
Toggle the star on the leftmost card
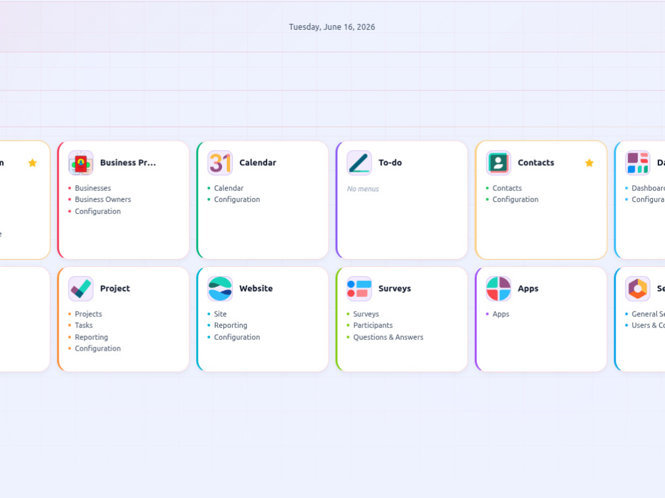[32, 163]
